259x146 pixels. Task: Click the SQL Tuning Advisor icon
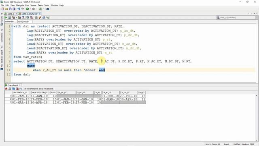(x=23, y=17)
